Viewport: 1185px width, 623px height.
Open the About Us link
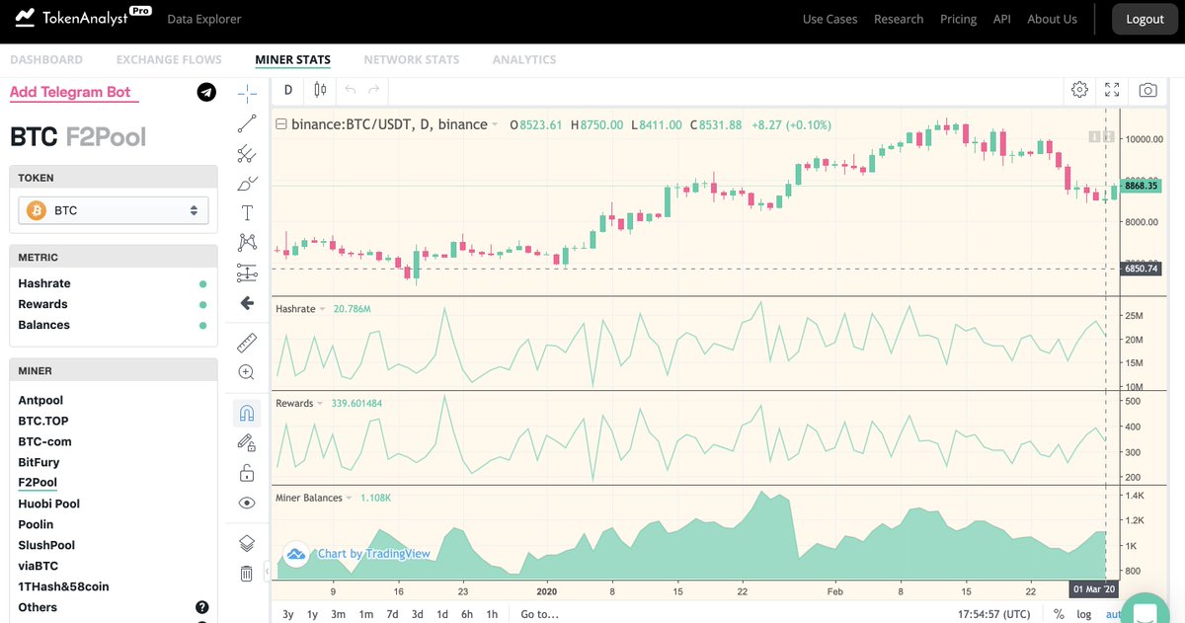pos(1052,19)
